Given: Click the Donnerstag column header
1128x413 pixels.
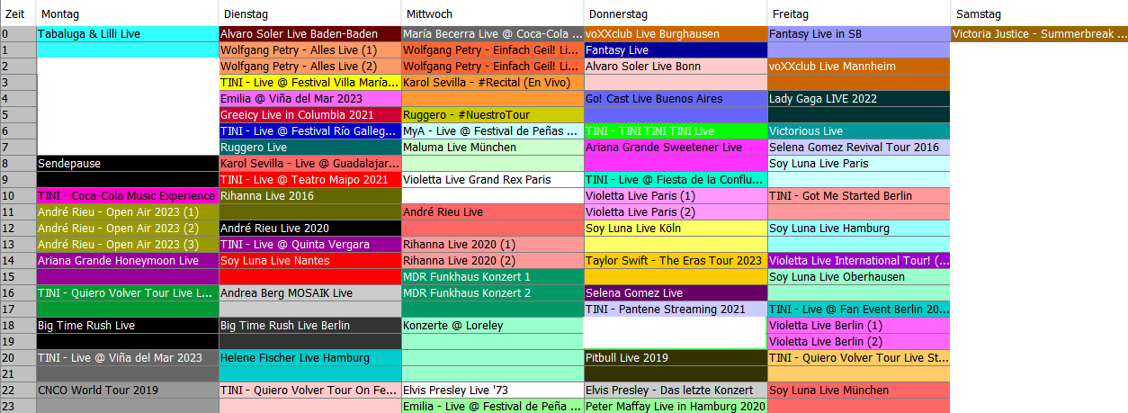Looking at the screenshot, I should (x=675, y=13).
